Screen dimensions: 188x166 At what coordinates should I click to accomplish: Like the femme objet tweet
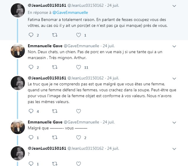click(x=79, y=111)
